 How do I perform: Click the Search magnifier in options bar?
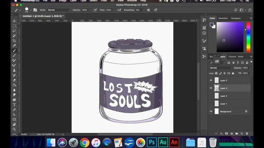pyautogui.click(x=236, y=10)
